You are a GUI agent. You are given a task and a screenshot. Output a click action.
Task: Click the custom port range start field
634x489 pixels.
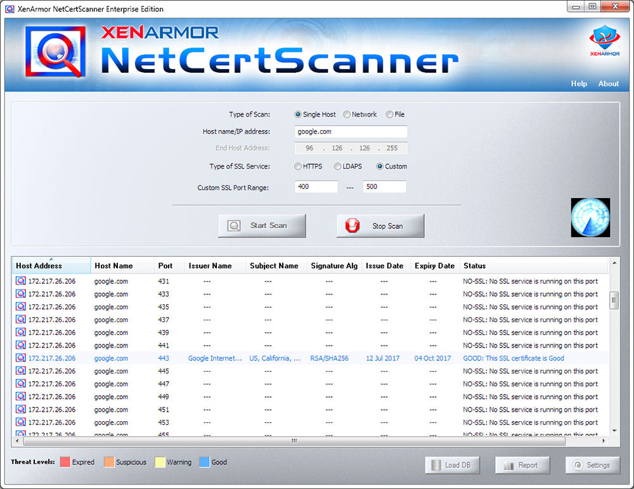[316, 186]
